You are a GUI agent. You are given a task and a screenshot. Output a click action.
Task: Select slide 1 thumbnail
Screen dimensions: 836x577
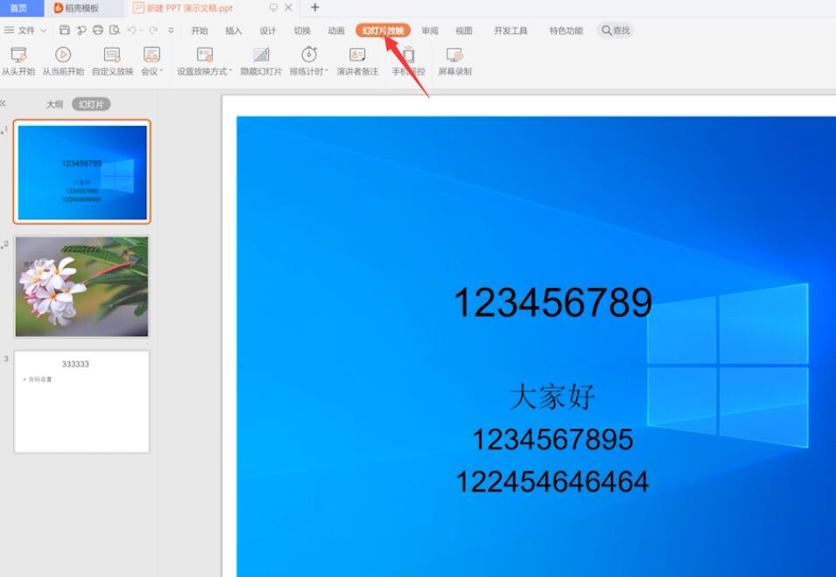tap(81, 172)
